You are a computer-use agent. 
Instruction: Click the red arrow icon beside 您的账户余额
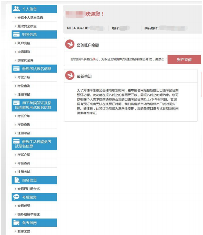pyautogui.click(x=70, y=44)
